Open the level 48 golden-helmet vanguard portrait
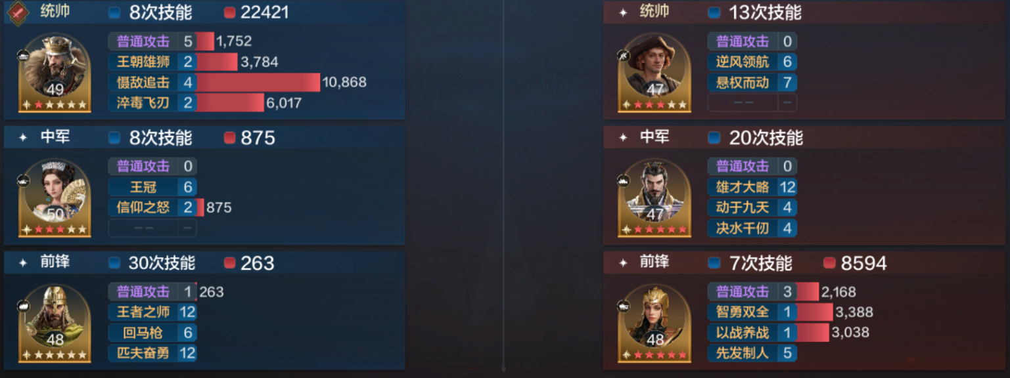 [56, 323]
